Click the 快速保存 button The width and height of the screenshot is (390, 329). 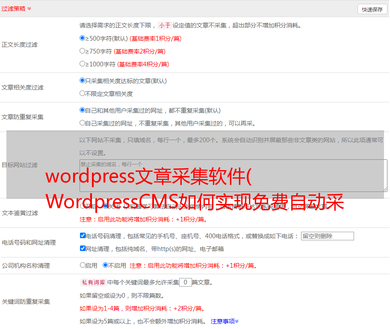[x=372, y=9]
